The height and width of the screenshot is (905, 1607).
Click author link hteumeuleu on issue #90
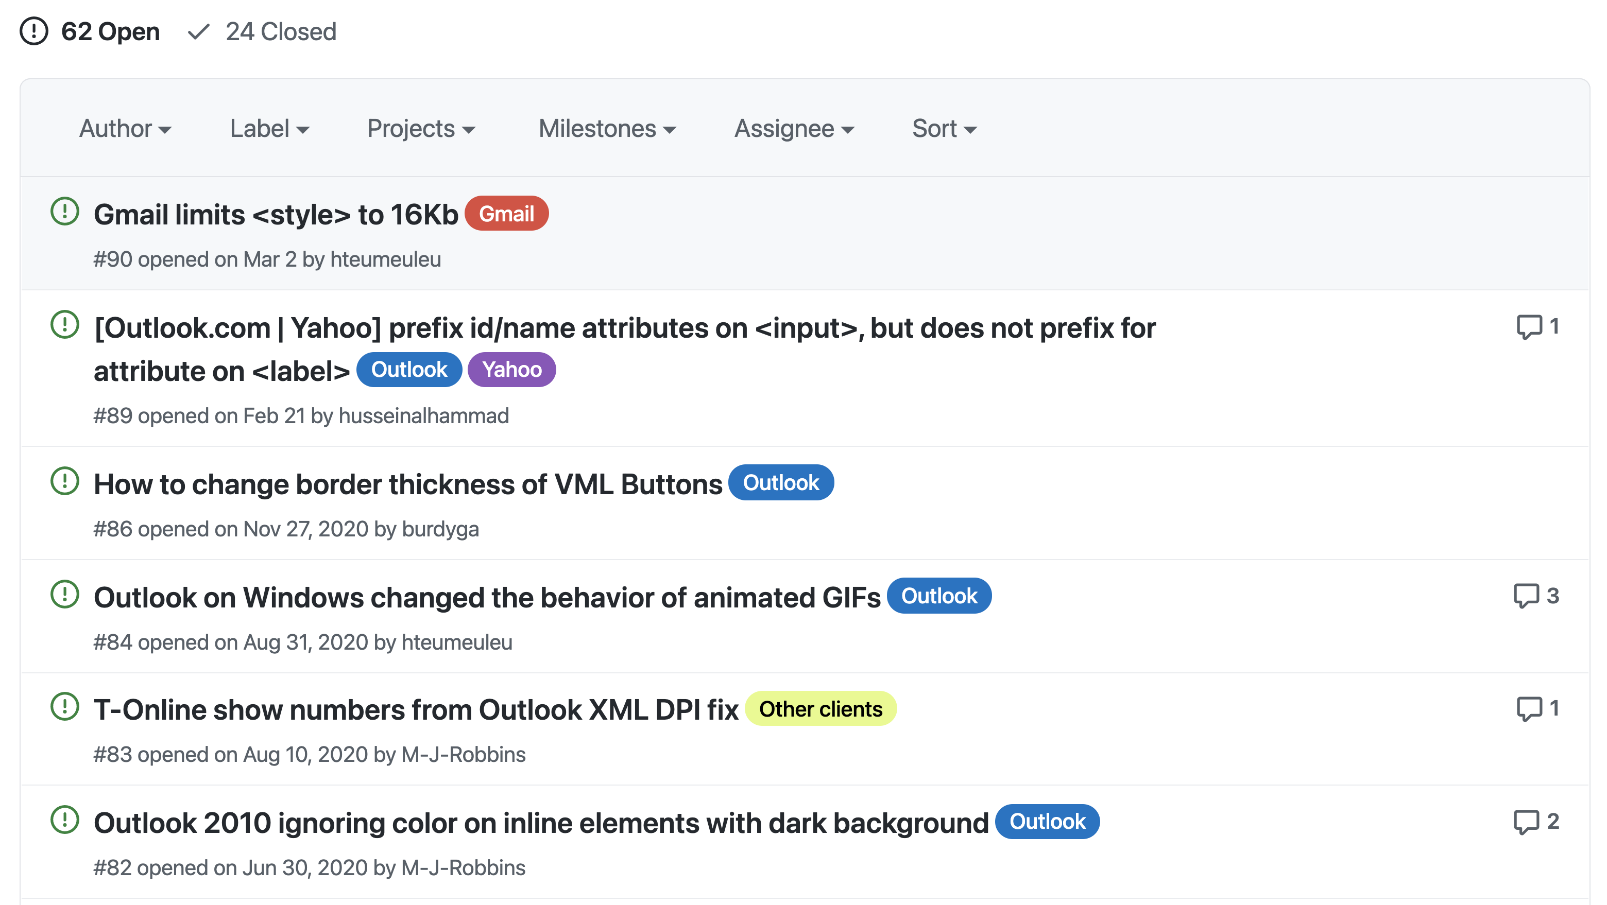click(385, 259)
